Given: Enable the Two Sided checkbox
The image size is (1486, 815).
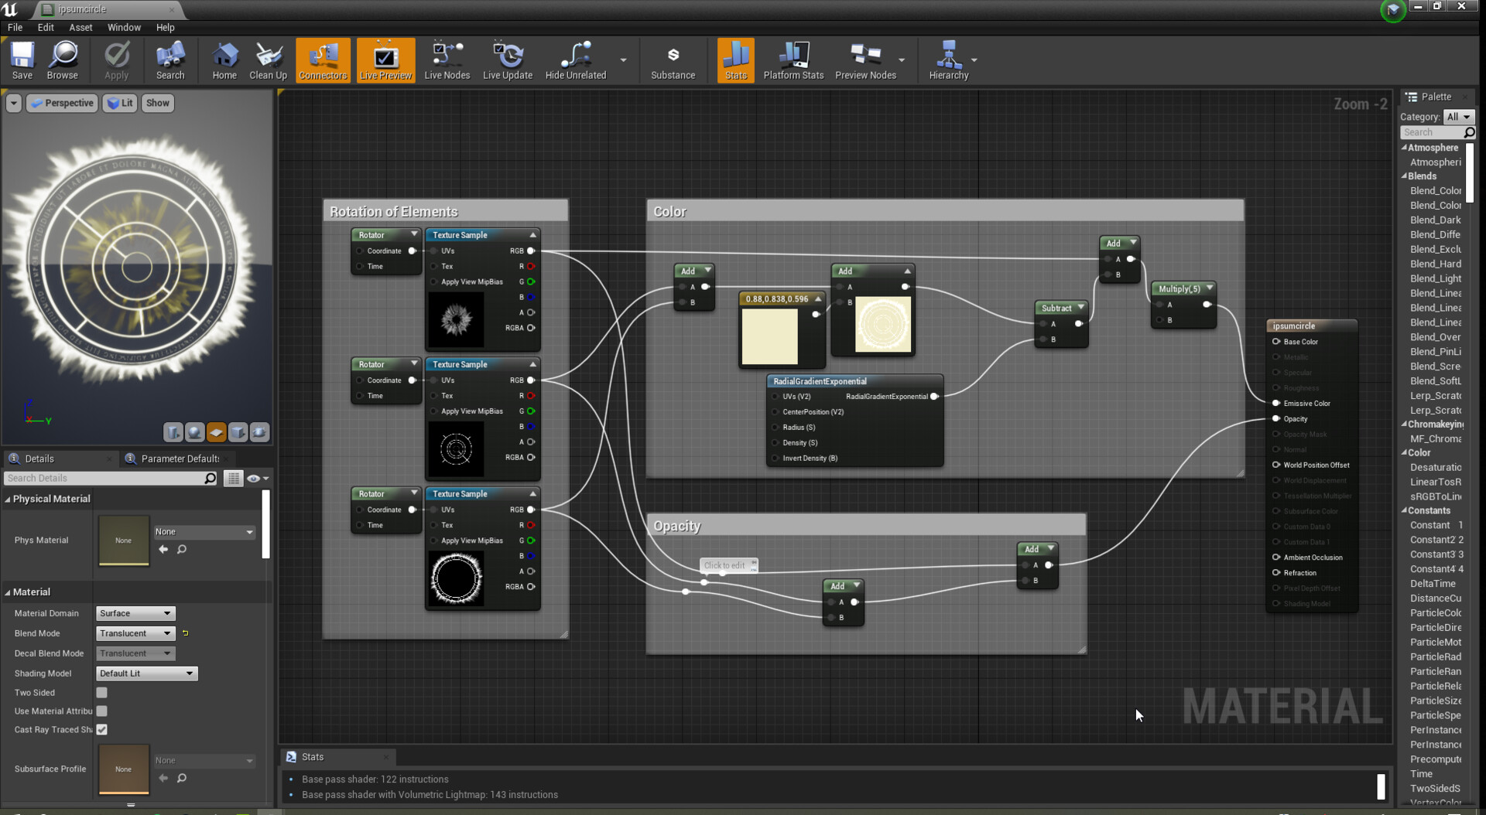Looking at the screenshot, I should [102, 693].
